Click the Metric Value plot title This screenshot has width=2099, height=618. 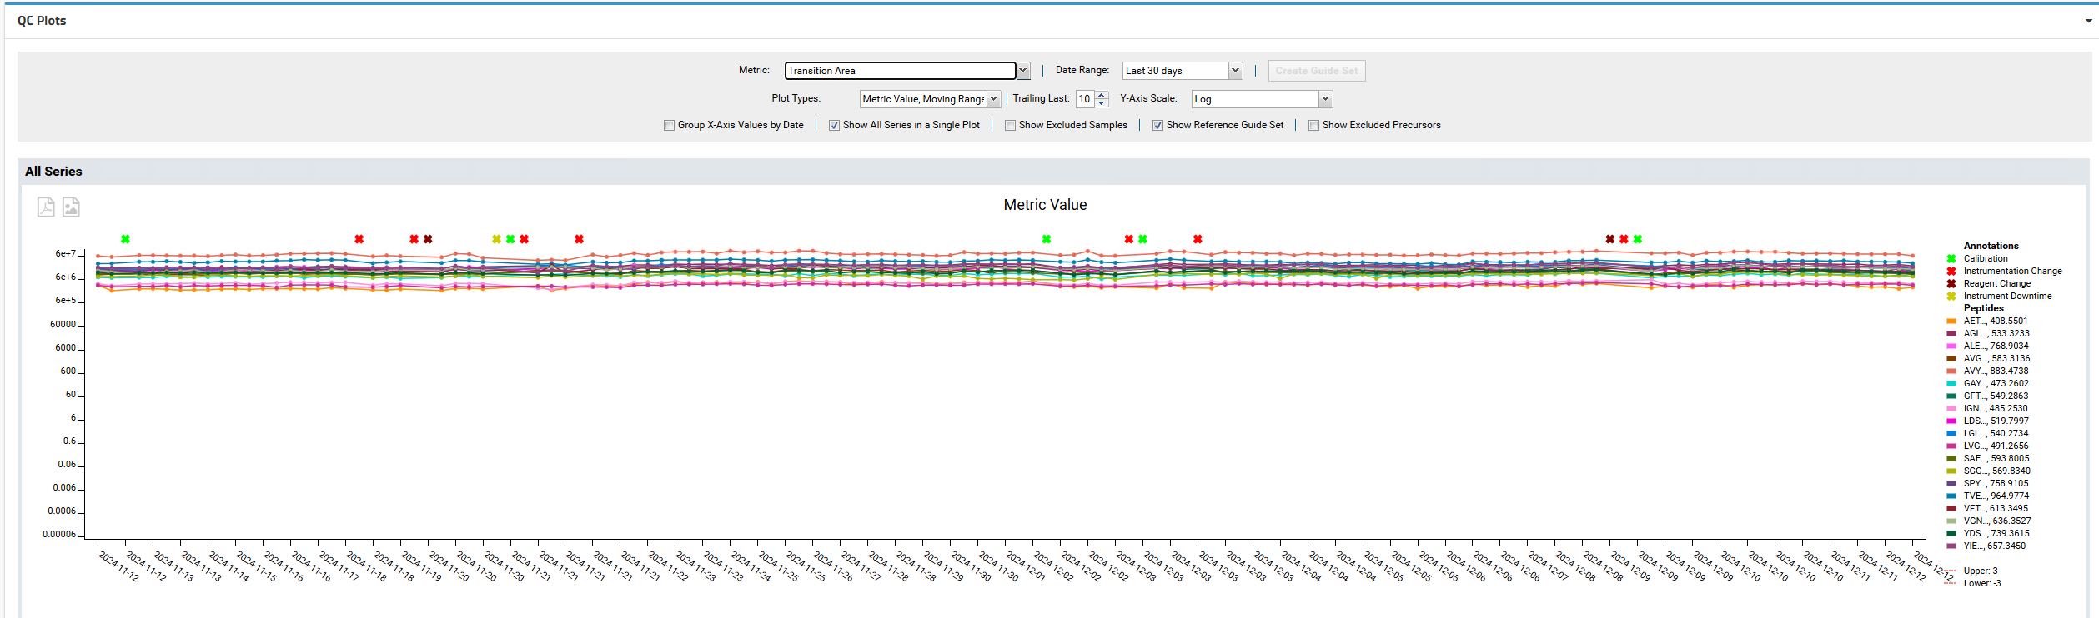1045,205
